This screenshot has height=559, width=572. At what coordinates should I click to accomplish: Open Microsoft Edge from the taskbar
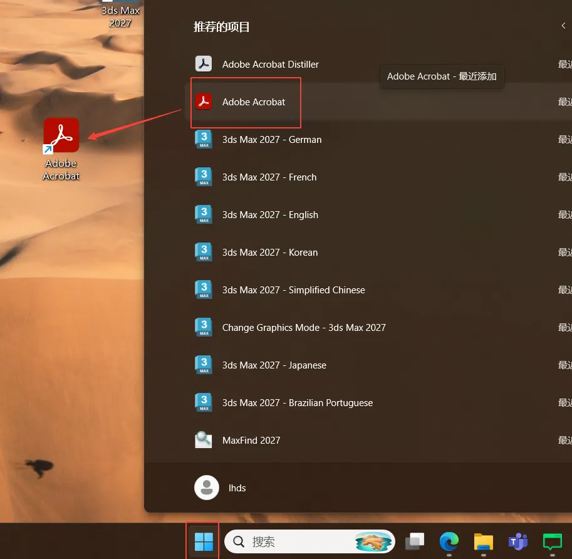pos(449,541)
